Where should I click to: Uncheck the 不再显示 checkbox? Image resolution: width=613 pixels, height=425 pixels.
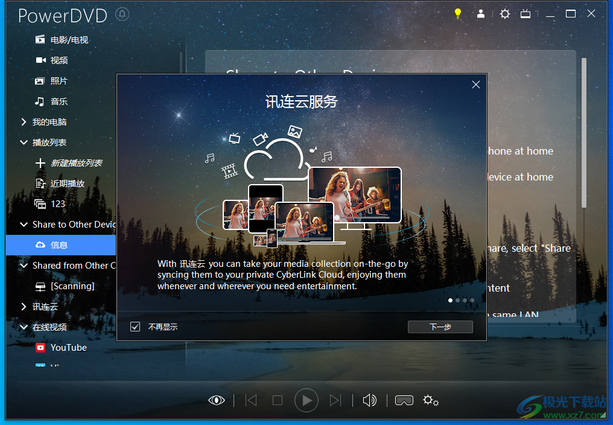(135, 327)
